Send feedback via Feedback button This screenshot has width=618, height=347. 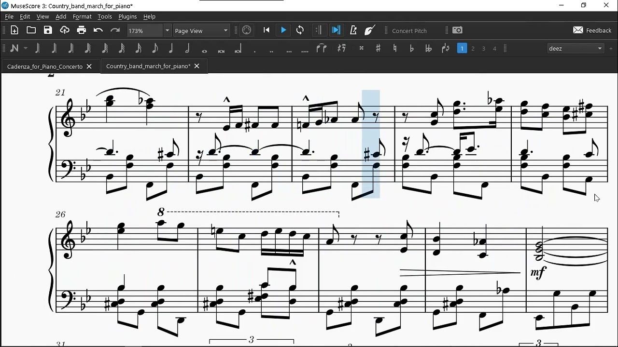(x=592, y=30)
